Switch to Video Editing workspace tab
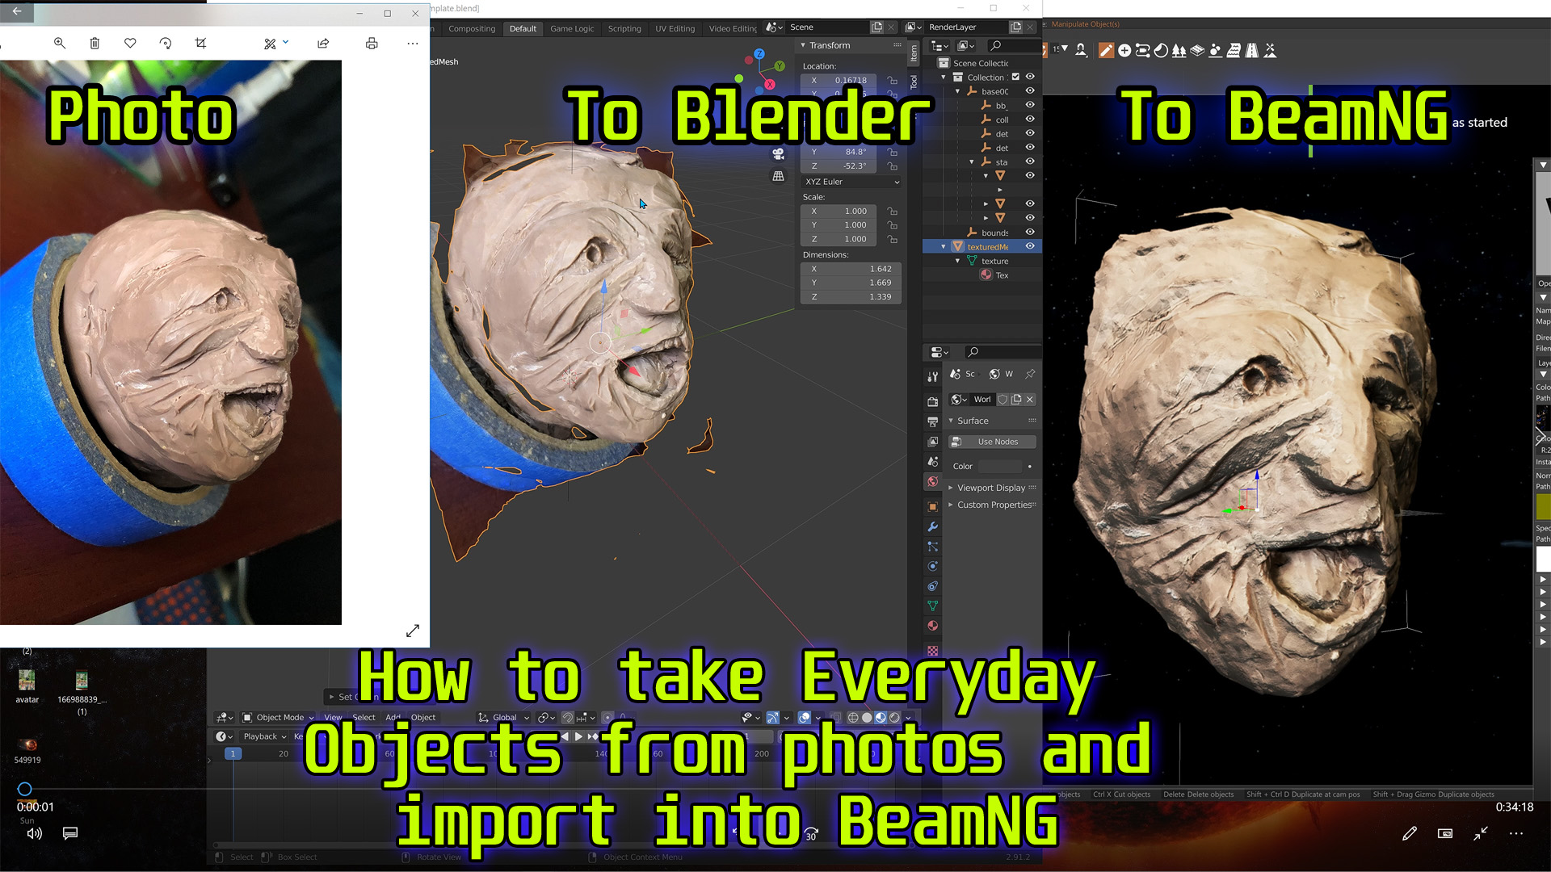Screen dimensions: 1551x872 click(x=732, y=28)
